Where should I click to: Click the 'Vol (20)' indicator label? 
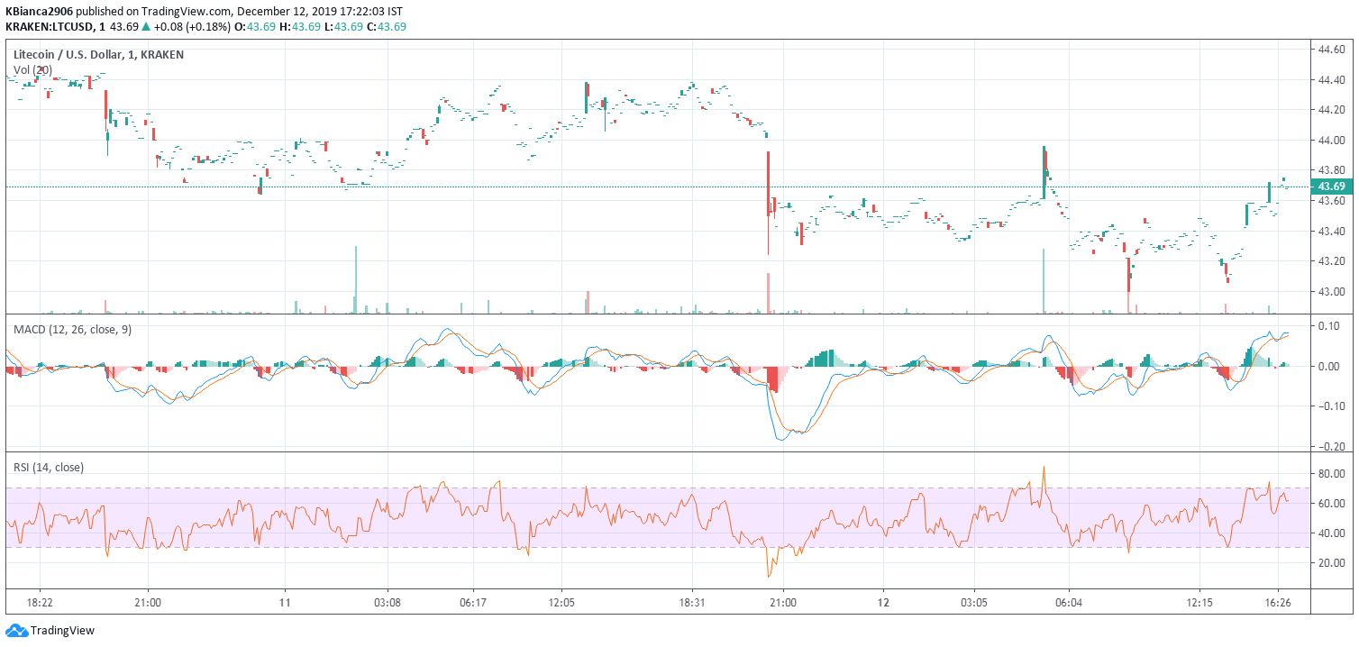click(x=32, y=70)
